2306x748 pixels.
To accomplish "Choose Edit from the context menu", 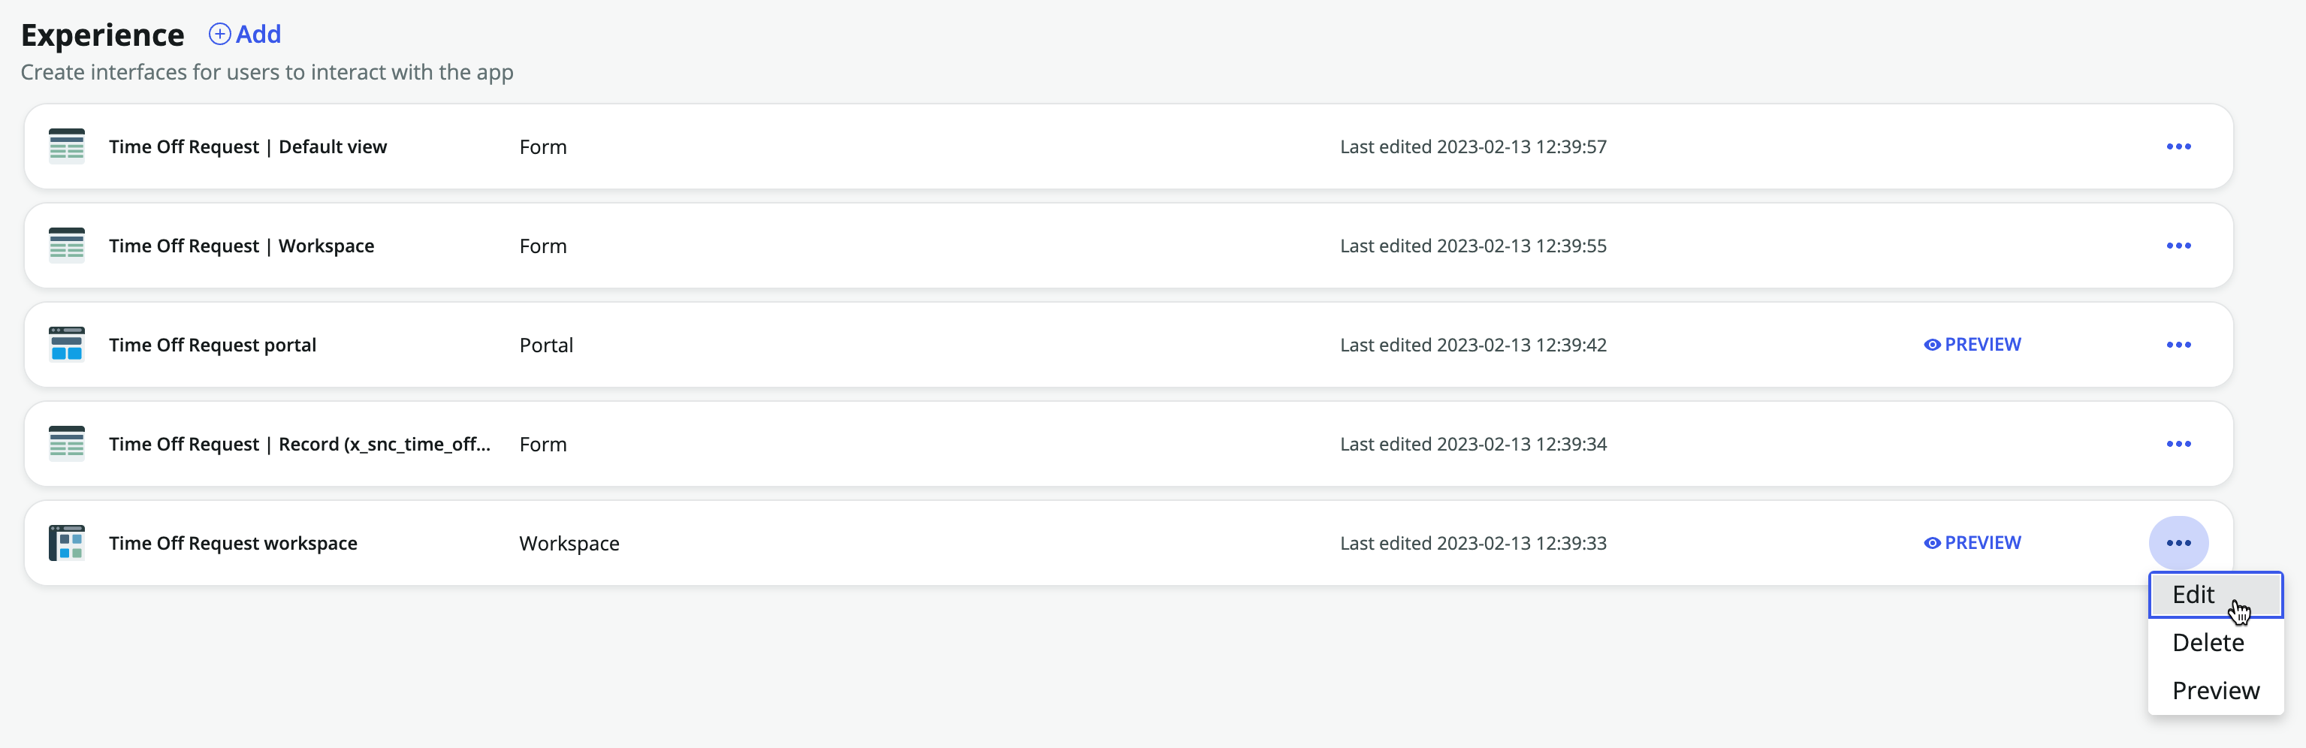I will pos(2216,595).
